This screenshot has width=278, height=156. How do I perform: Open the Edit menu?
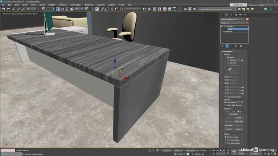(10, 5)
